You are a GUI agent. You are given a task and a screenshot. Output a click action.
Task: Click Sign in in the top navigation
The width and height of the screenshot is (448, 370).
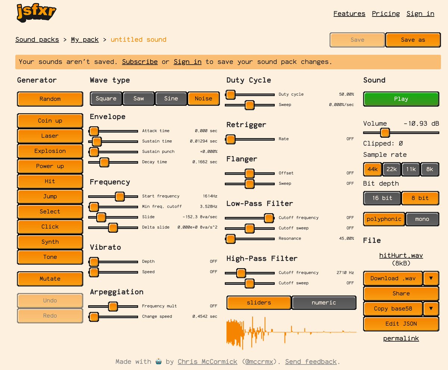[x=420, y=13]
